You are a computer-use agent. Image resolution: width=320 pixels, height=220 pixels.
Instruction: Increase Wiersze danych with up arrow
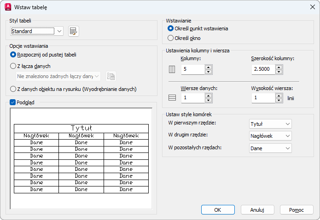[208, 95]
